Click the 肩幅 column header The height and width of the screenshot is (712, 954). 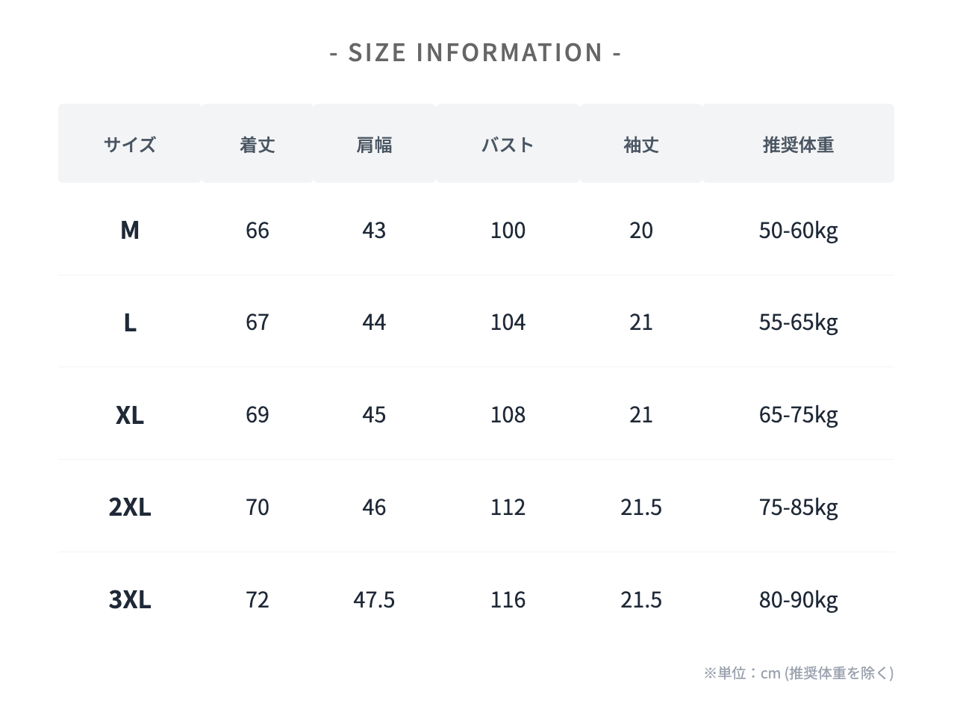pos(374,144)
